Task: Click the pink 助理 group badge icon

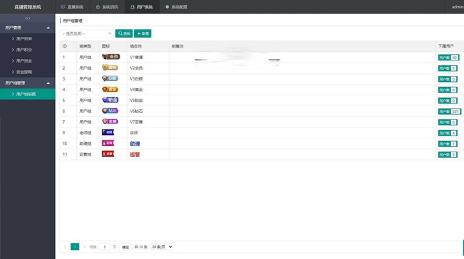Action: [108, 143]
